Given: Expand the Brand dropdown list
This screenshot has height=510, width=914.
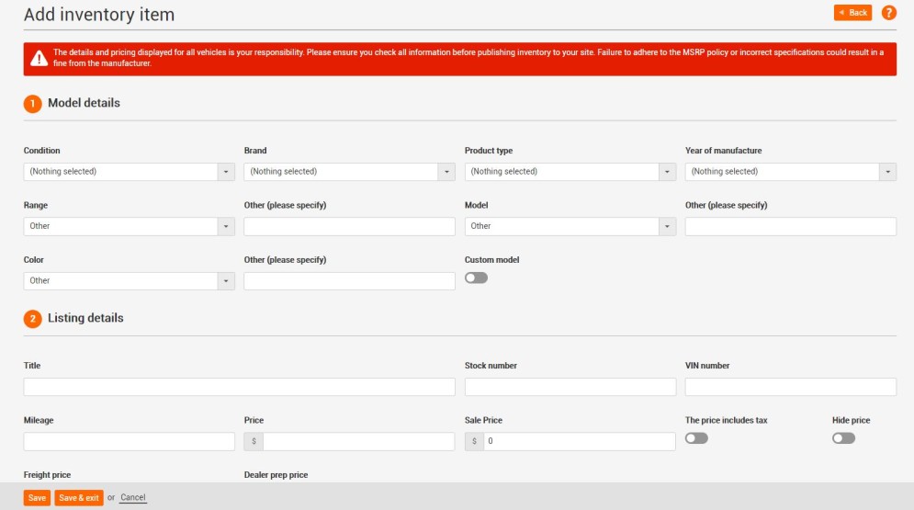Looking at the screenshot, I should click(x=349, y=172).
